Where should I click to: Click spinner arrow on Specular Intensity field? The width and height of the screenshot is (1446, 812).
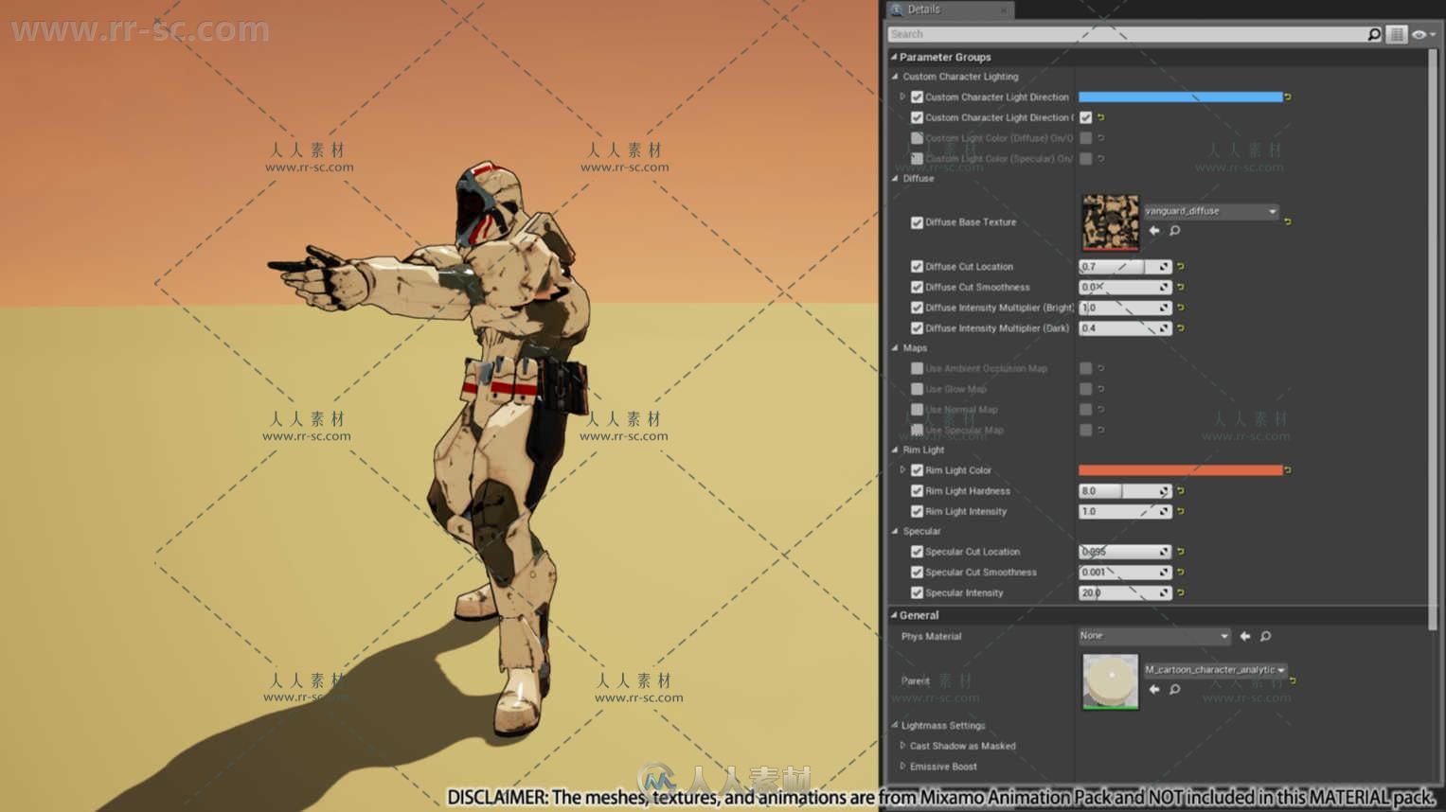click(x=1164, y=593)
